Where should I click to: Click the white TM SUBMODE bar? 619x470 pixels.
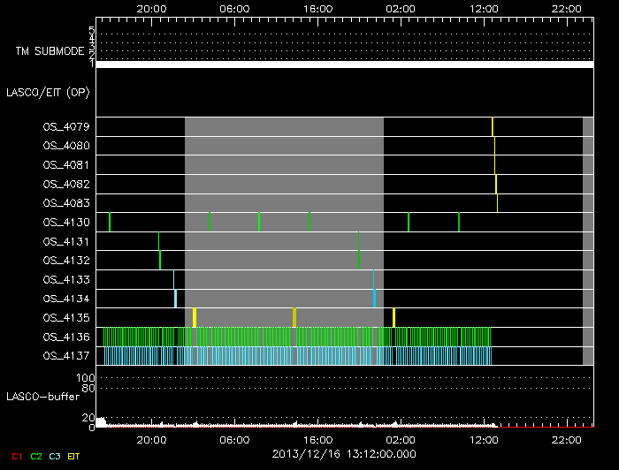pyautogui.click(x=344, y=64)
